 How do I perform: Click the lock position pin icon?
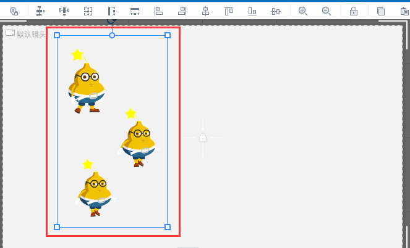tap(14, 11)
